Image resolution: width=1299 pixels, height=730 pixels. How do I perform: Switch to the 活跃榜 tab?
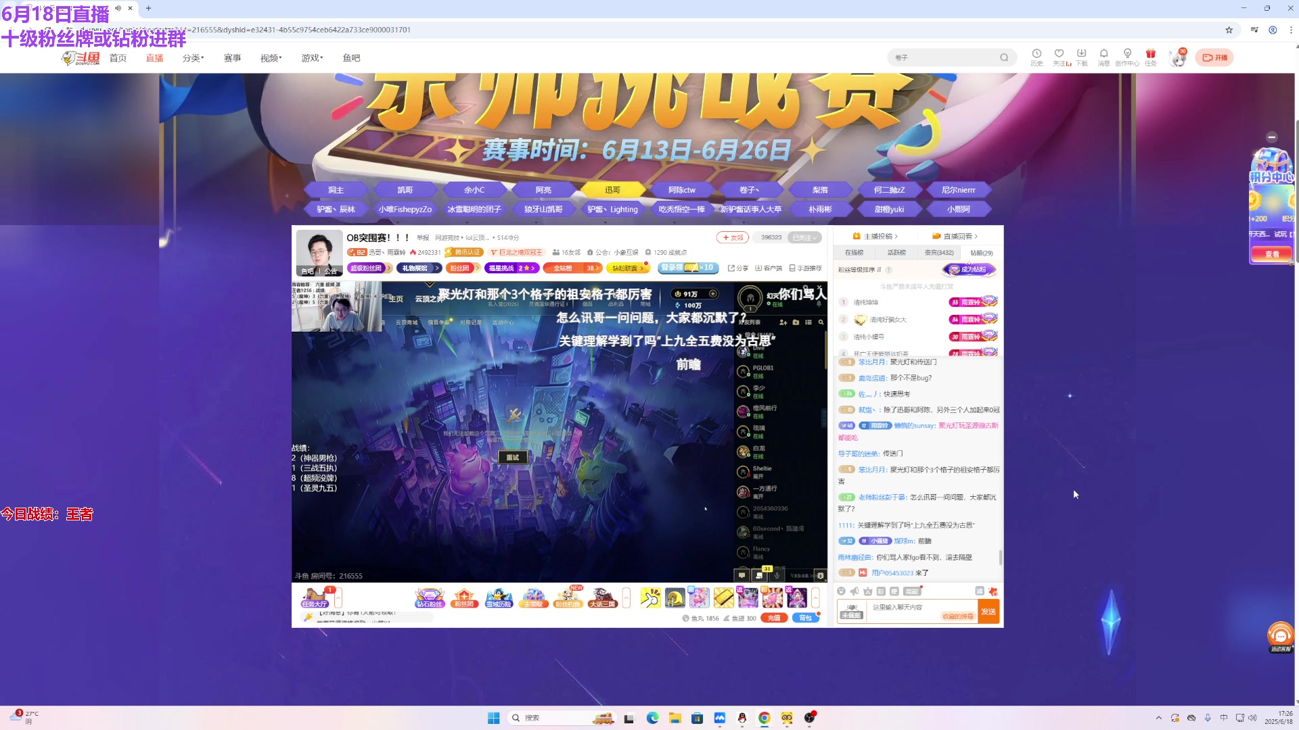[896, 253]
